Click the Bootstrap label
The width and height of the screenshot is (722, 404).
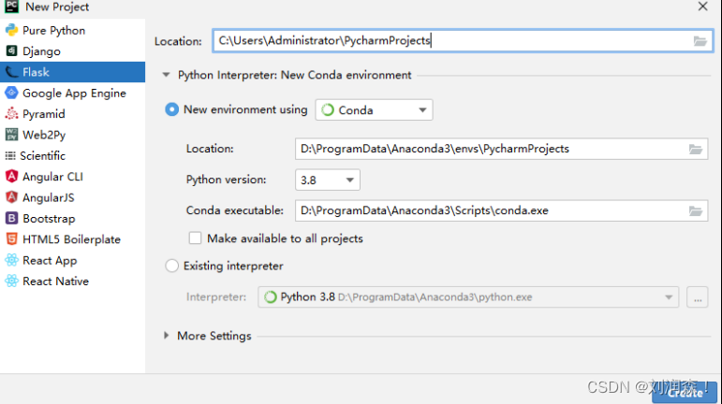tap(49, 218)
